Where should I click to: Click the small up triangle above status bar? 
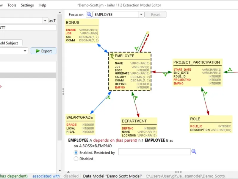tap(68, 172)
